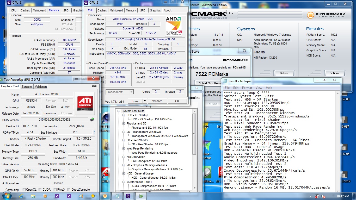Screen dimensions: 356x200
Task: Click the Futuremark Corporation logo
Action: pos(327,15)
